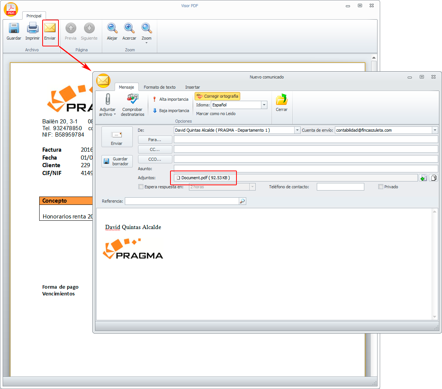
Task: Click the green add attachment icon
Action: [x=423, y=178]
